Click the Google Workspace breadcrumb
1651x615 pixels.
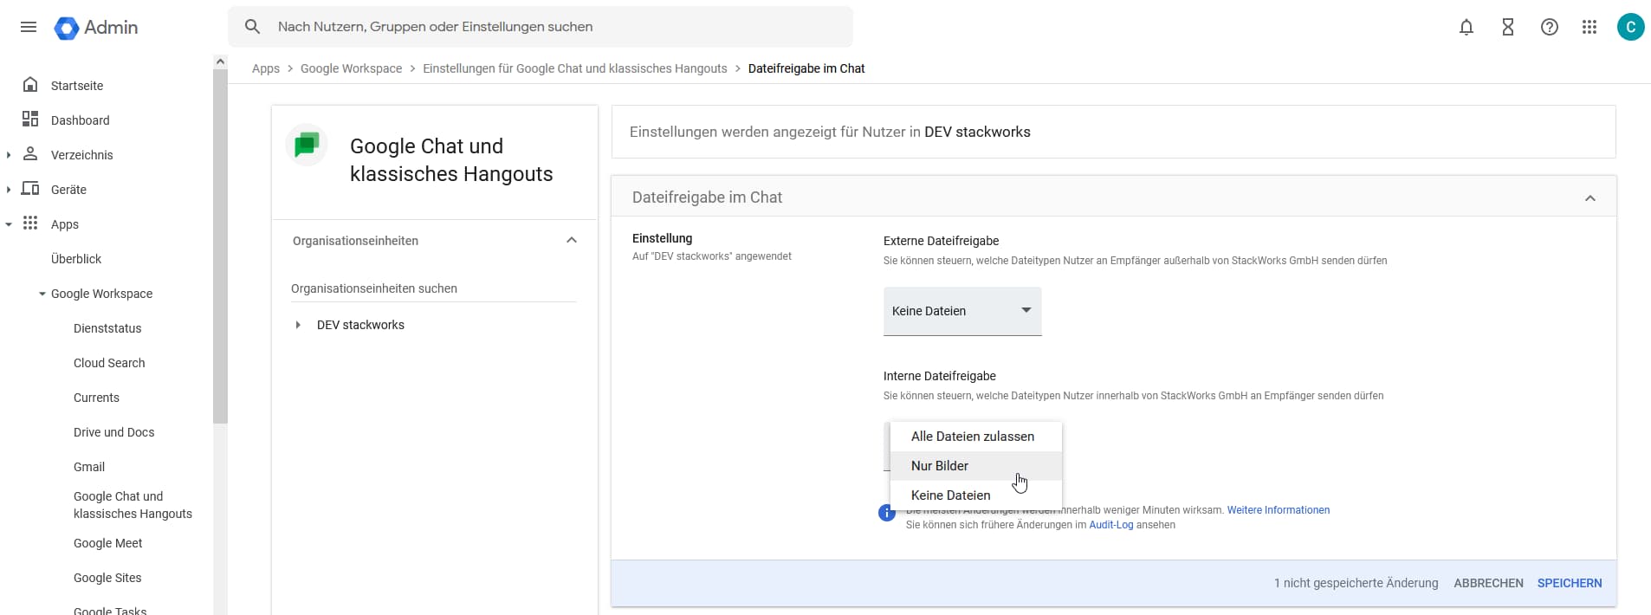(x=351, y=68)
